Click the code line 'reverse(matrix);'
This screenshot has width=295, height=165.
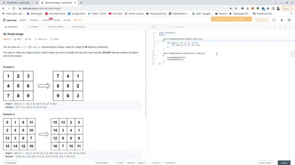(175, 60)
